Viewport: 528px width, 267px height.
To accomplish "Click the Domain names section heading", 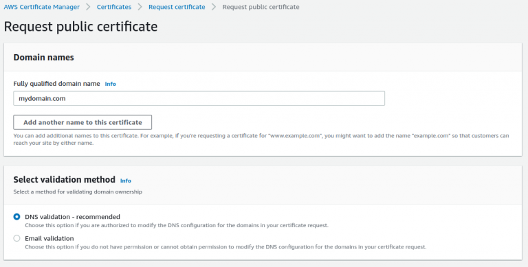I will [44, 58].
